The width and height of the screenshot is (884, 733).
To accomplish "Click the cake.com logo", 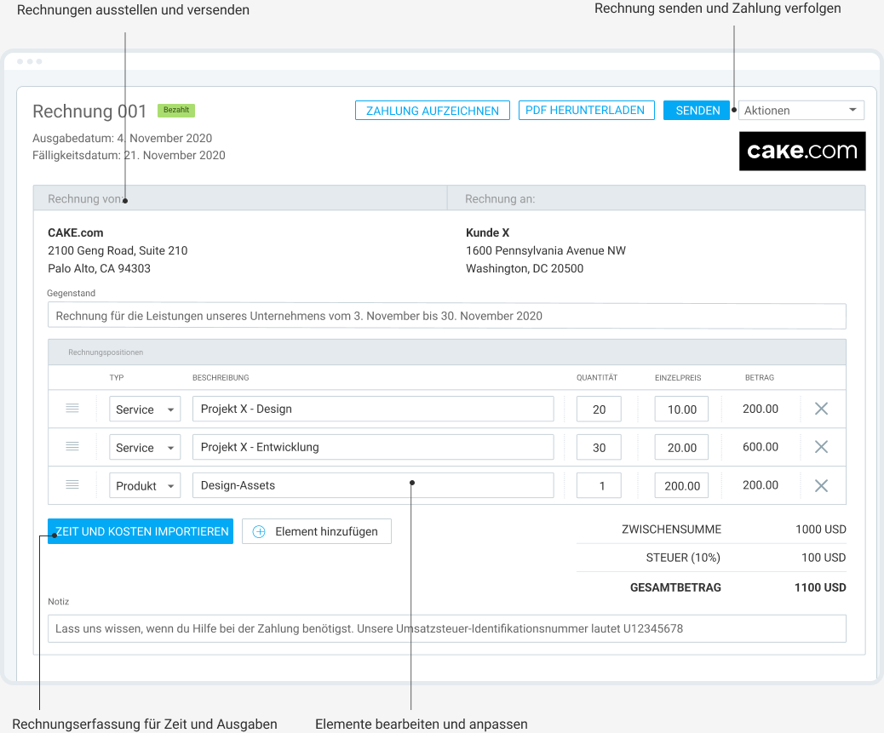I will 801,151.
